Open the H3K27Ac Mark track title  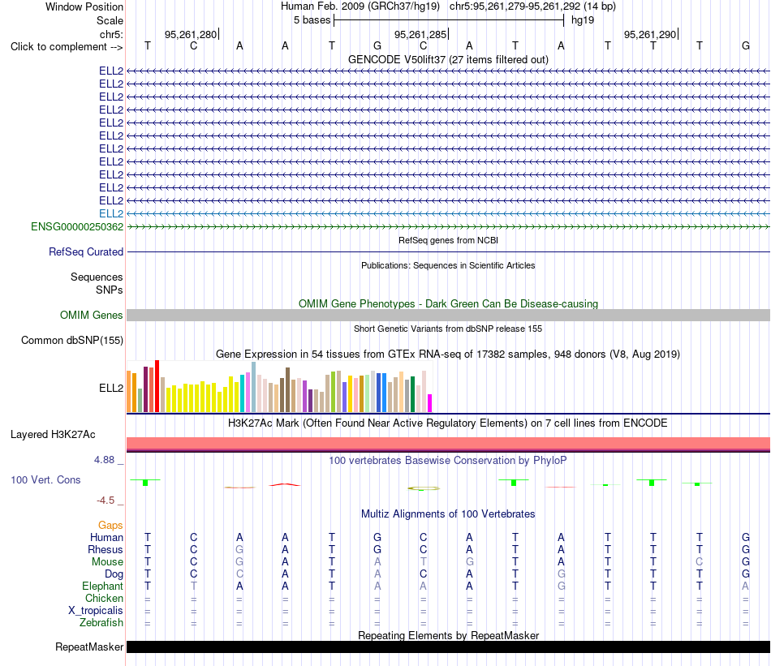pos(448,423)
